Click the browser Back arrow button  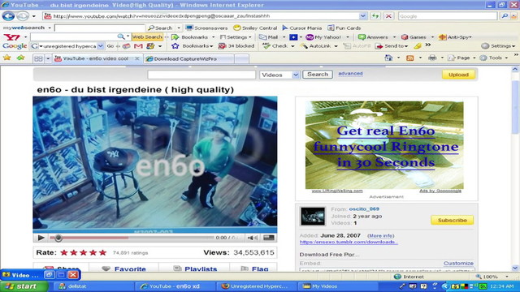[8, 16]
